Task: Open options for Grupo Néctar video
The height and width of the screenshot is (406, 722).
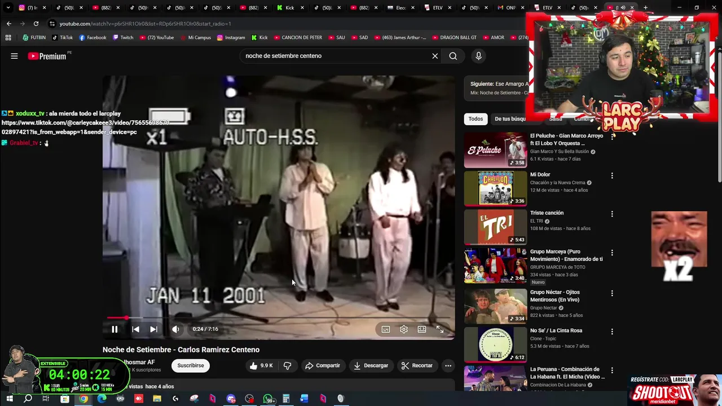Action: pyautogui.click(x=612, y=293)
